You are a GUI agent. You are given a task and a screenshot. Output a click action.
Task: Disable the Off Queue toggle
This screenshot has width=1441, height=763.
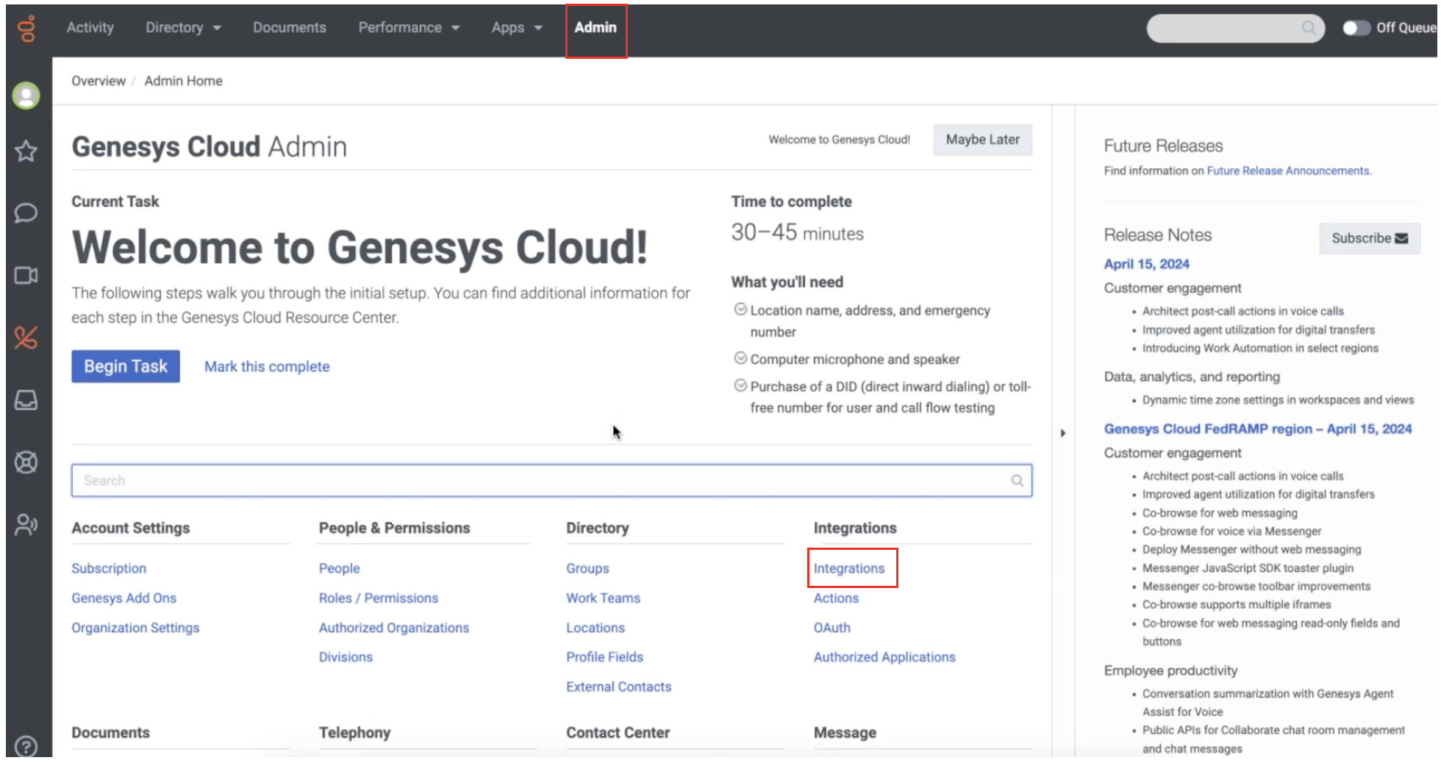coord(1356,28)
